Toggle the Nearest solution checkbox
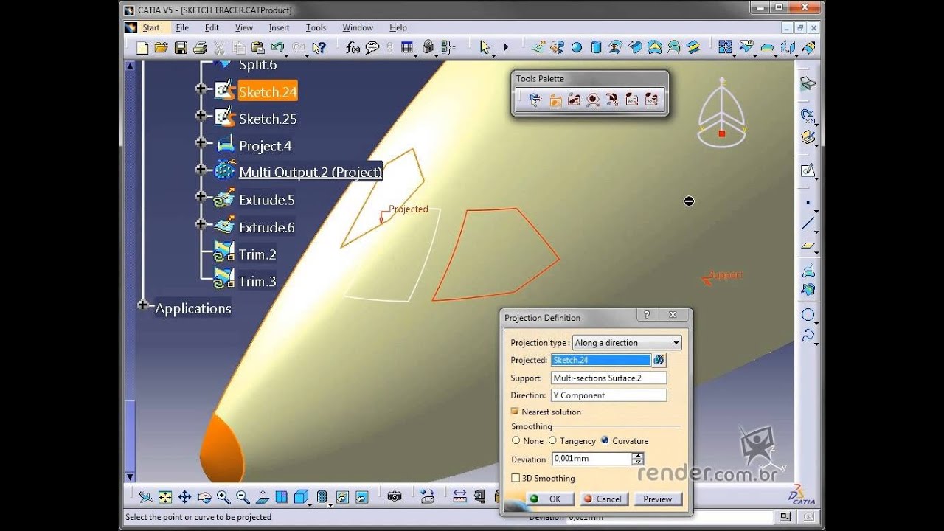Image resolution: width=944 pixels, height=531 pixels. click(515, 412)
